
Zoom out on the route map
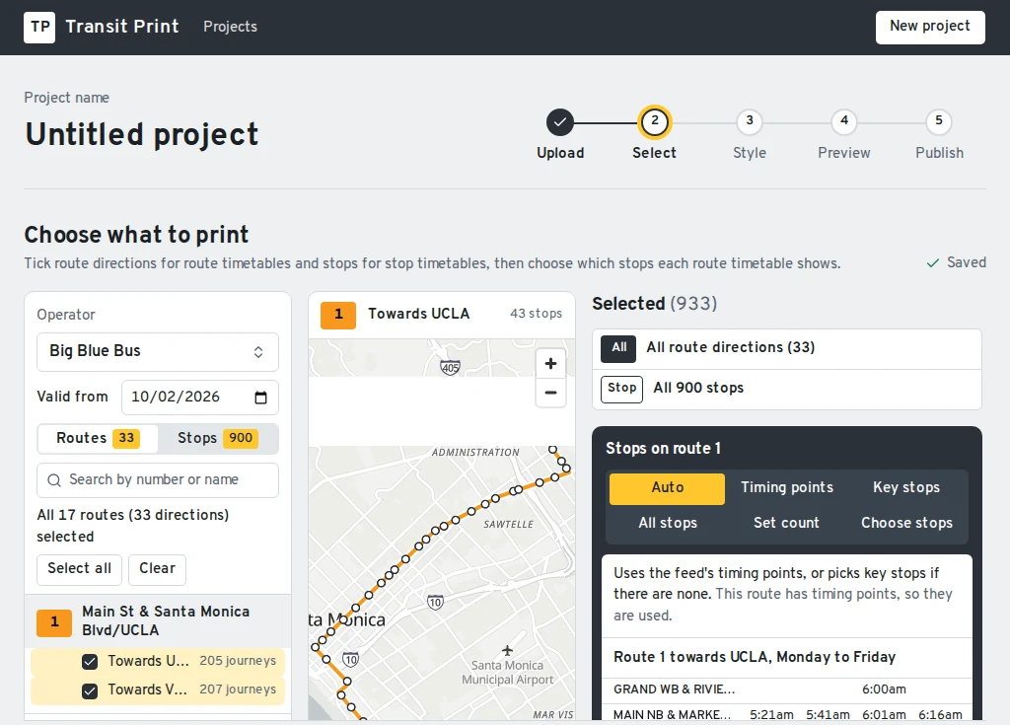550,393
